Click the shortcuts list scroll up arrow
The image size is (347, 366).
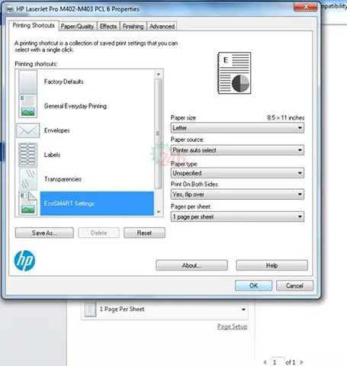tap(159, 74)
